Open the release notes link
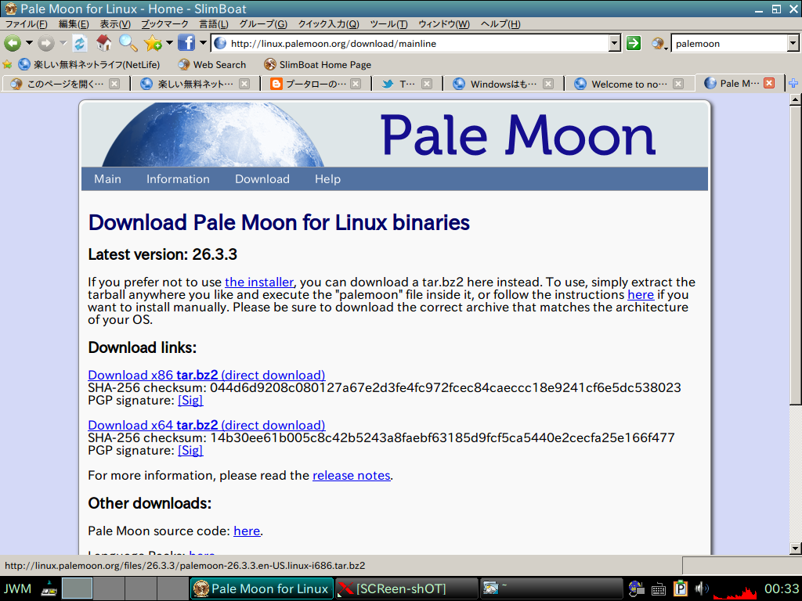This screenshot has width=802, height=601. (352, 475)
